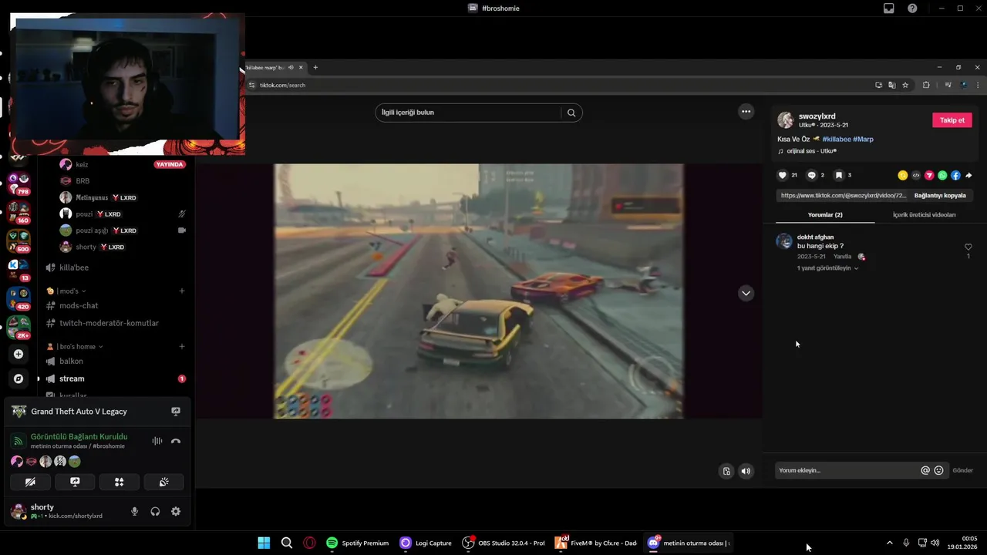The height and width of the screenshot is (555, 987).
Task: Like dokht afghan's comment
Action: click(968, 247)
